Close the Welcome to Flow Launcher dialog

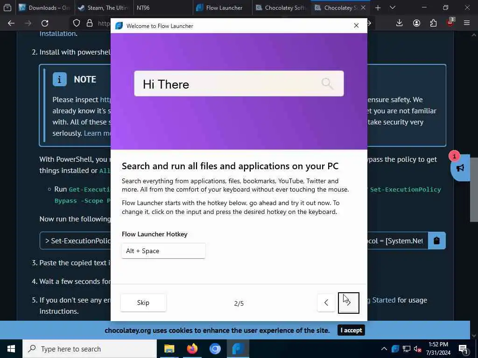pos(356,26)
